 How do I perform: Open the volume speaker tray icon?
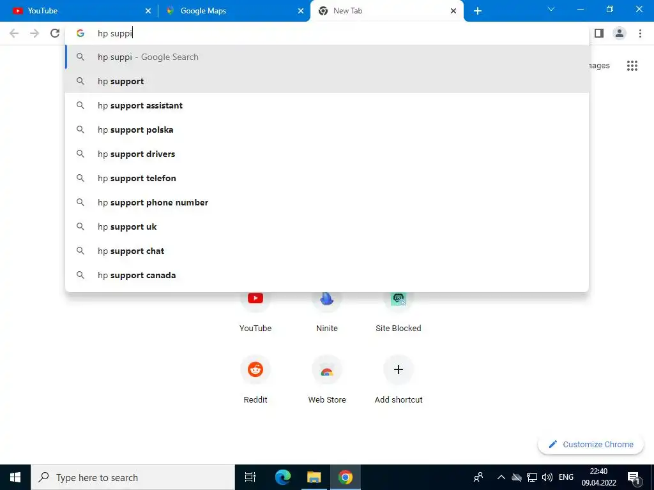[547, 477]
